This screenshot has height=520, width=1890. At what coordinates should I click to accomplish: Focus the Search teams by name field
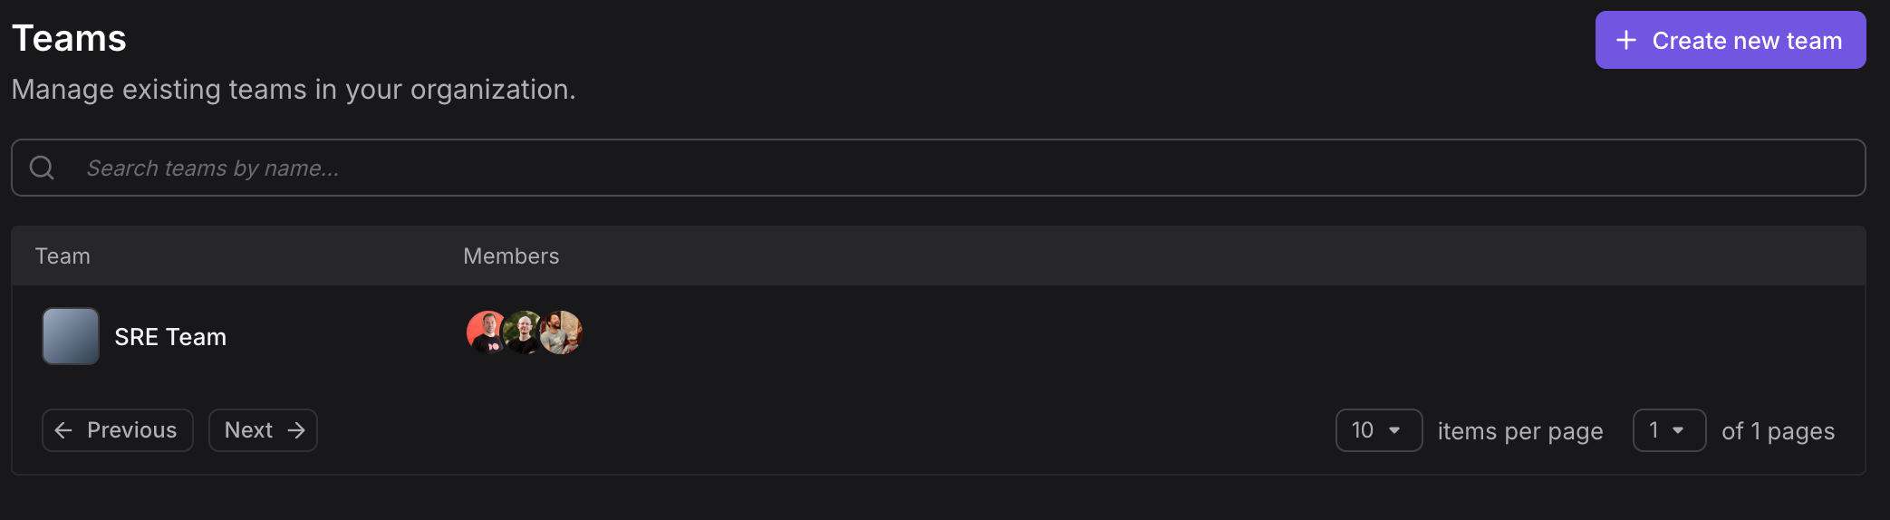(938, 168)
